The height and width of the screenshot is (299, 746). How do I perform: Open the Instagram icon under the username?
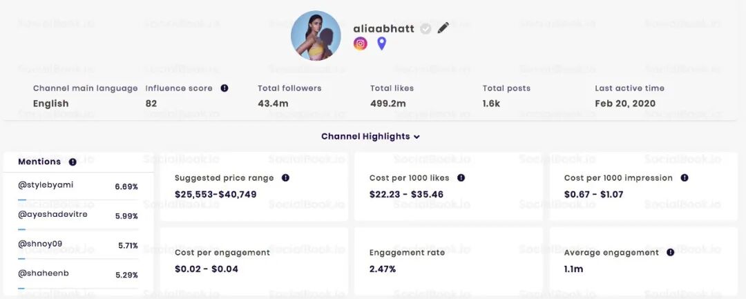[360, 44]
